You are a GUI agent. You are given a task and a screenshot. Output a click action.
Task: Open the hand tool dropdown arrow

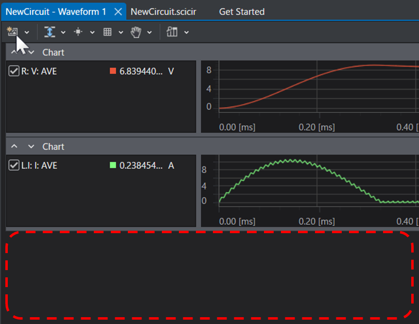click(x=149, y=33)
